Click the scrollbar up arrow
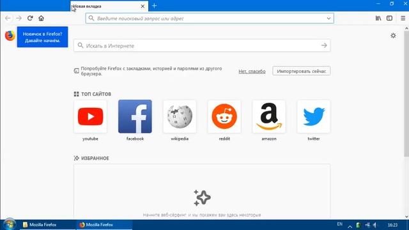 pos(406,28)
